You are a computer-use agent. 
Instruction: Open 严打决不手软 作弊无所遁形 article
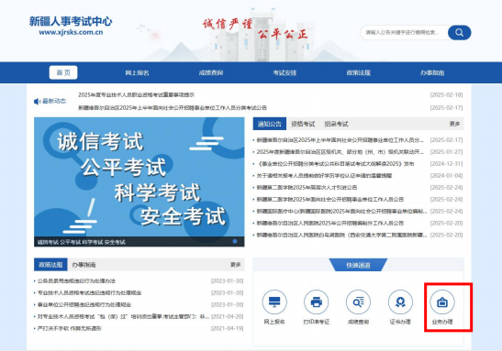[x=69, y=328]
